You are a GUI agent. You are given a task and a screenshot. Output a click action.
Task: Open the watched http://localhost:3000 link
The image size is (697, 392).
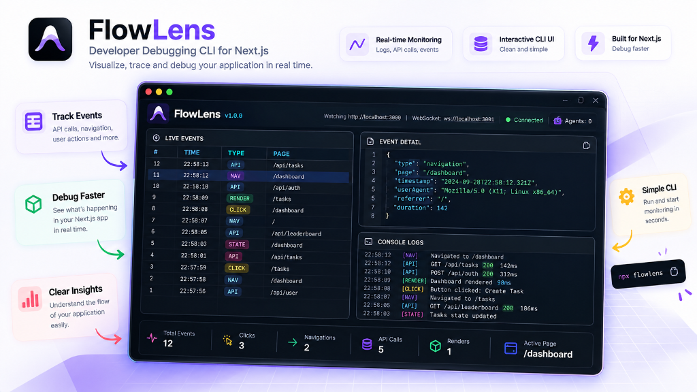tap(374, 117)
